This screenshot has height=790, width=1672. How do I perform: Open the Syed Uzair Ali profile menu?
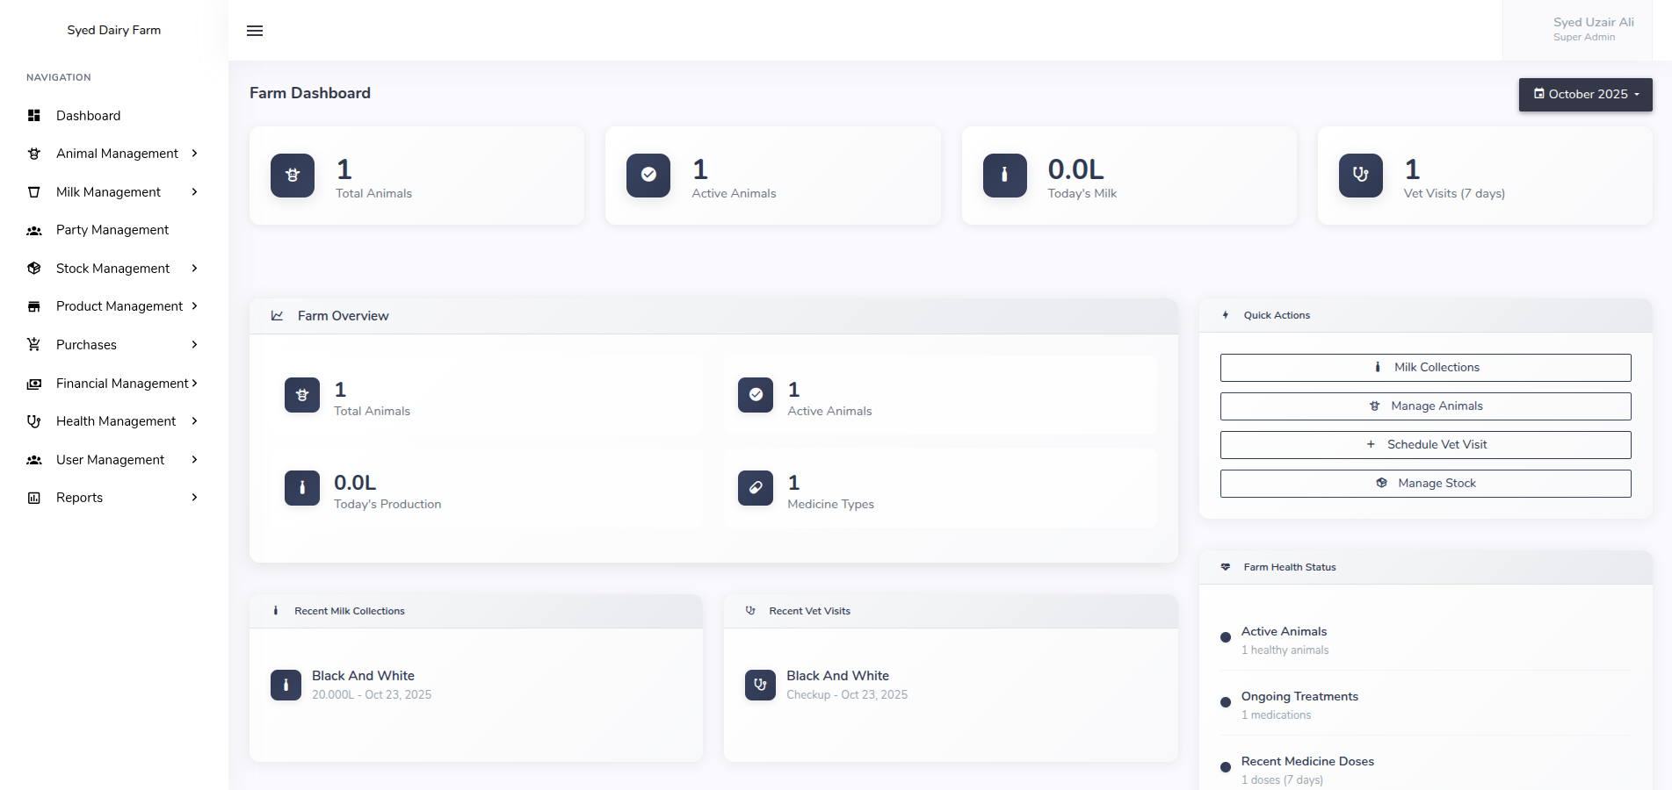coord(1592,29)
